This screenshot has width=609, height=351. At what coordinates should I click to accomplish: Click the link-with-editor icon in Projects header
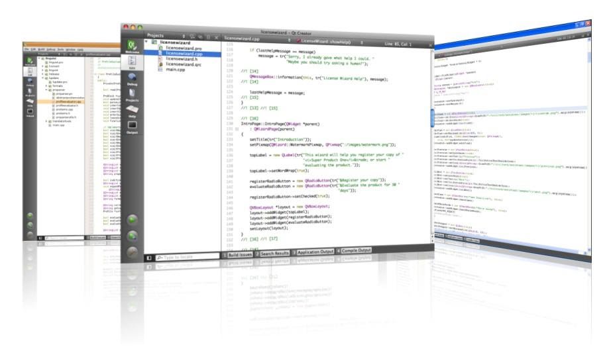coord(200,36)
